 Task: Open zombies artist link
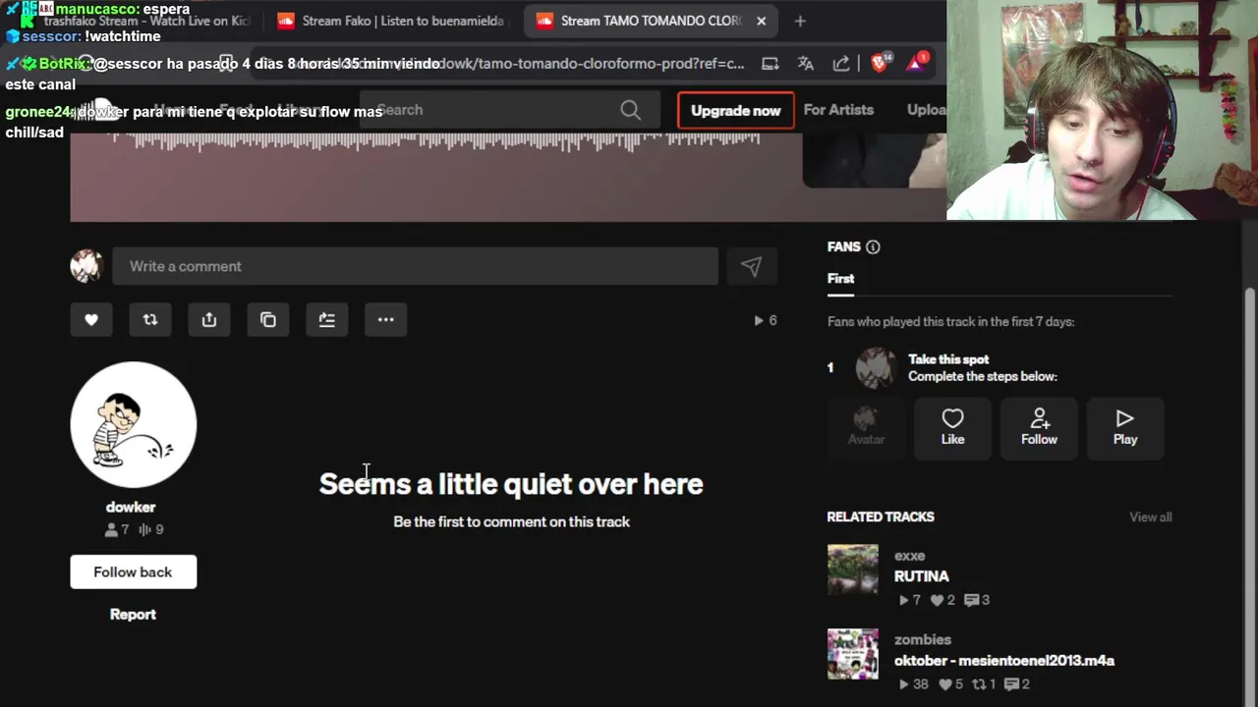(923, 639)
